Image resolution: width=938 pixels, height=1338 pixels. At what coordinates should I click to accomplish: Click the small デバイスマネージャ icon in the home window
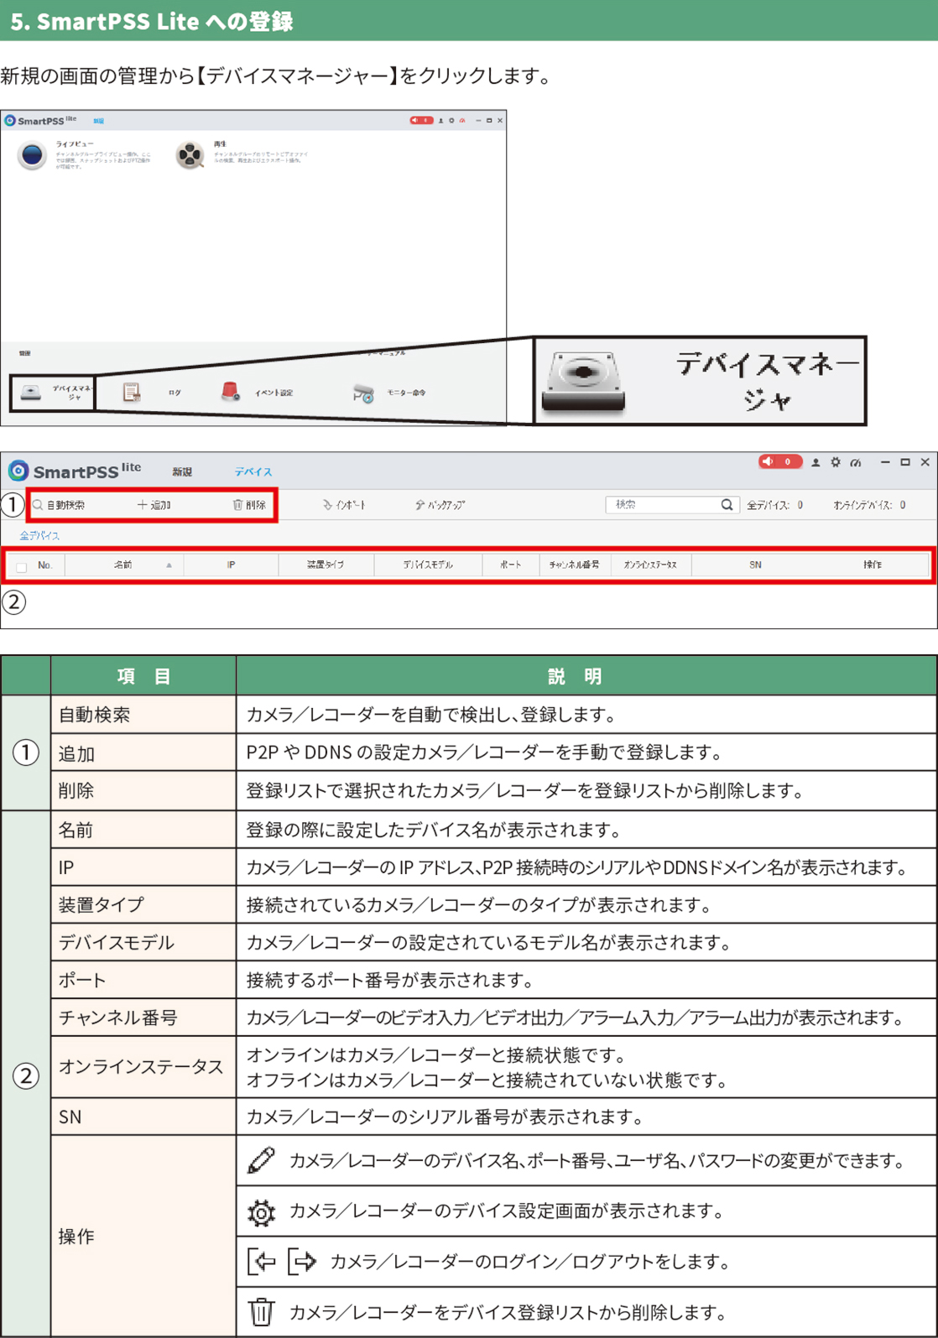click(x=31, y=393)
